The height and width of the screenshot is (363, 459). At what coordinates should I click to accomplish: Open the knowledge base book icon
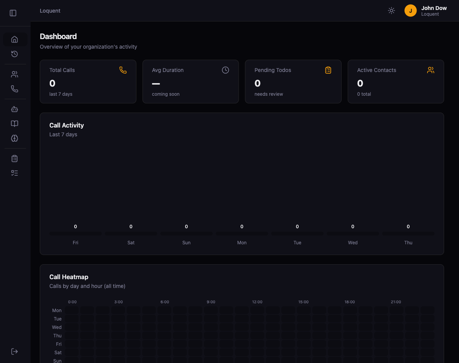point(15,124)
